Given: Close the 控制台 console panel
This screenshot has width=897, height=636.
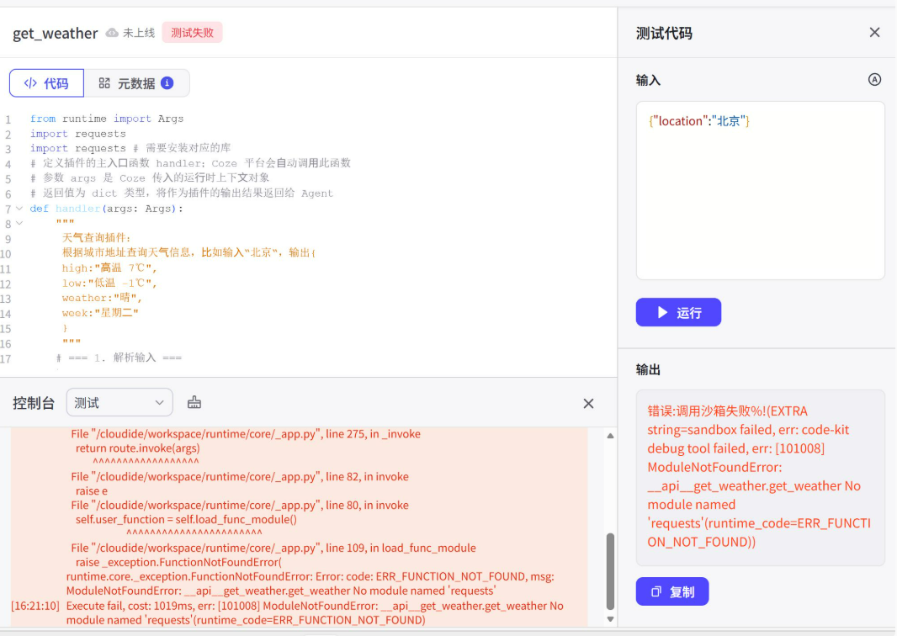Looking at the screenshot, I should 588,403.
